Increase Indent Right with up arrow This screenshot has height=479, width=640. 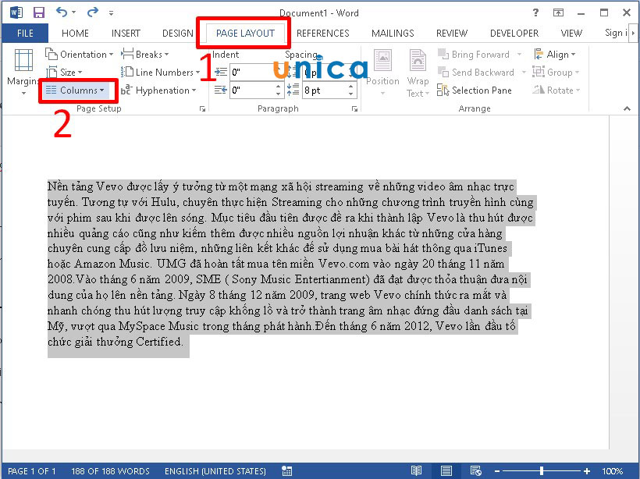point(278,87)
